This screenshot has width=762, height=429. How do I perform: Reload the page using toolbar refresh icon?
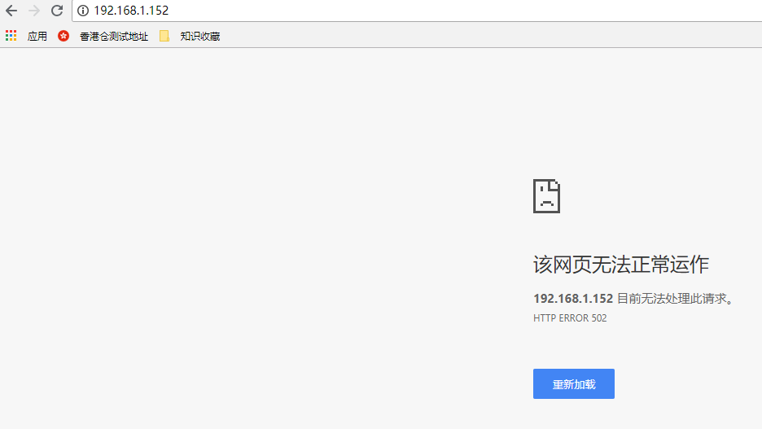(57, 11)
